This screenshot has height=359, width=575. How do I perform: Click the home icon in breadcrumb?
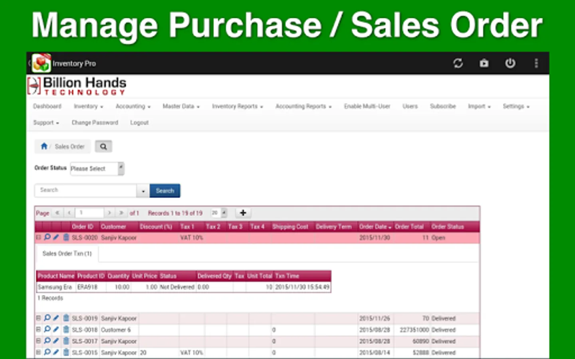coord(44,146)
